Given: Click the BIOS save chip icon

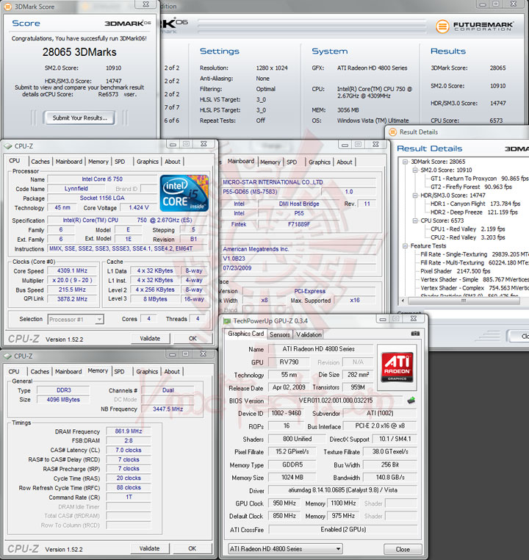Looking at the screenshot, I should click(x=411, y=401).
